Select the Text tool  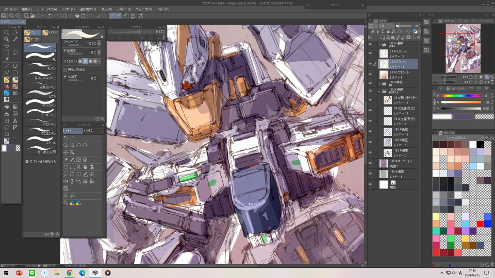point(15,120)
